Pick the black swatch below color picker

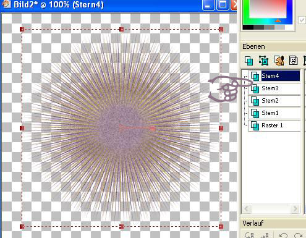[x=248, y=27]
